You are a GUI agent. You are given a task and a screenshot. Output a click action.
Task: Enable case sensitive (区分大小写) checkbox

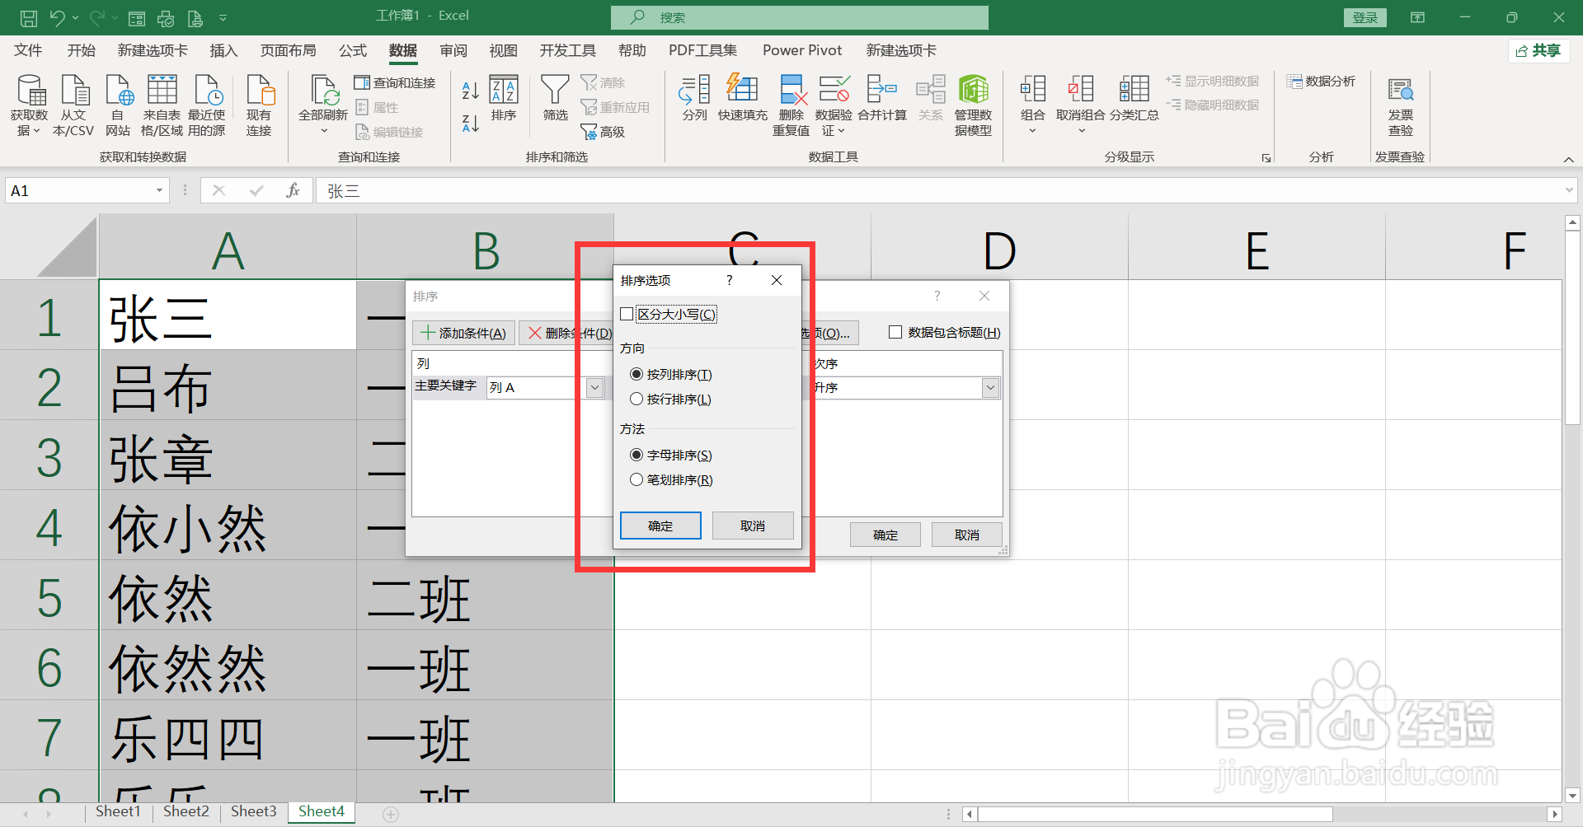click(x=627, y=314)
